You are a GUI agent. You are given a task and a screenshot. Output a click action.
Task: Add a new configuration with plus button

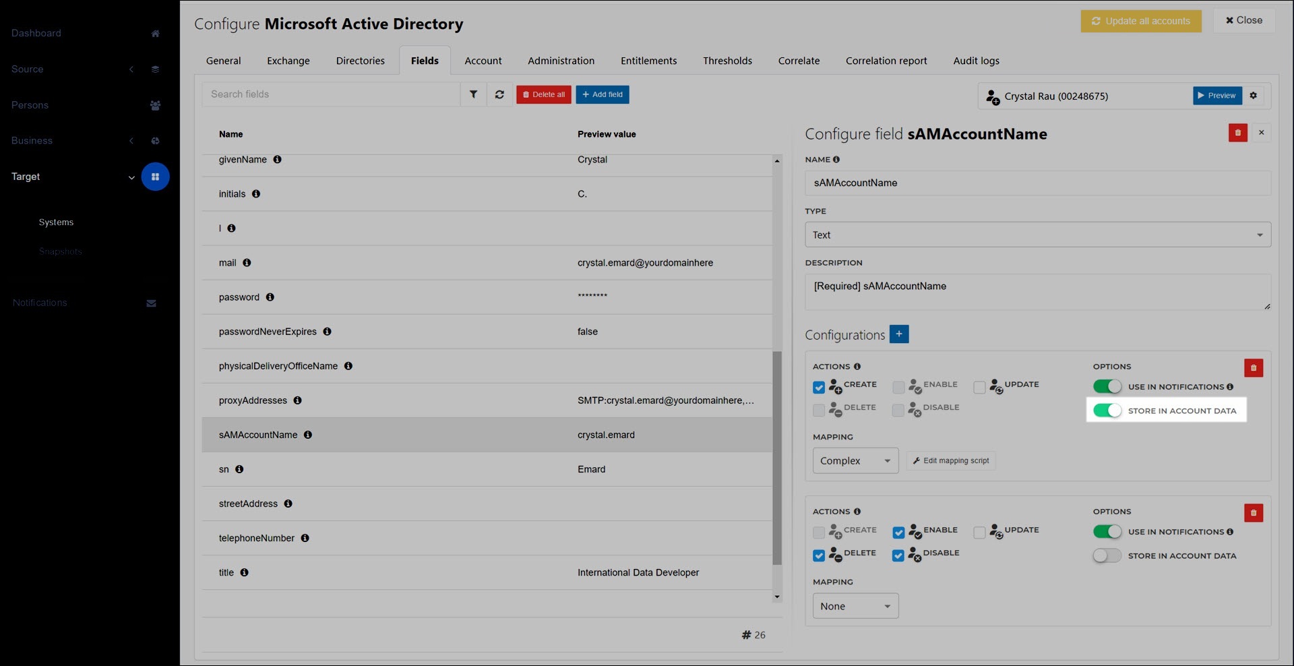pos(898,334)
